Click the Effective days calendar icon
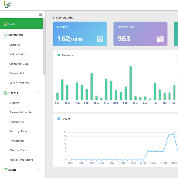Screen dimensions: 178x178 [160, 39]
